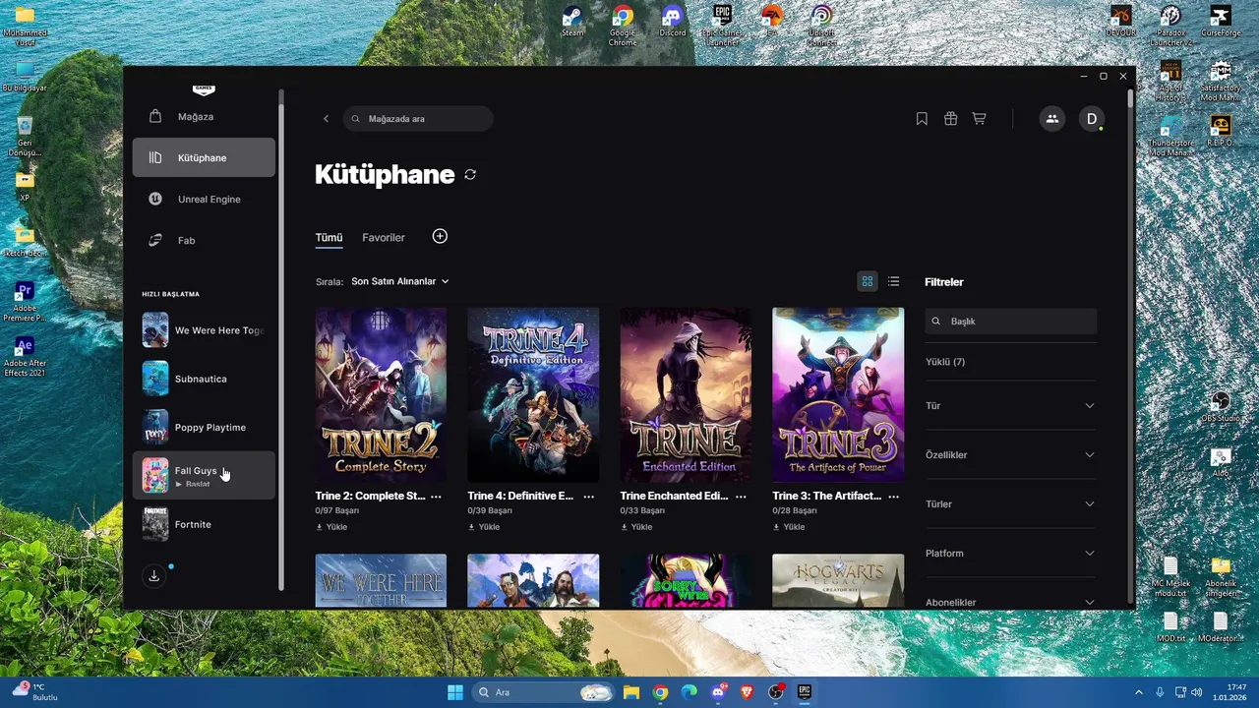This screenshot has height=708, width=1259.
Task: Show hidden system tray icons
Action: (1139, 692)
